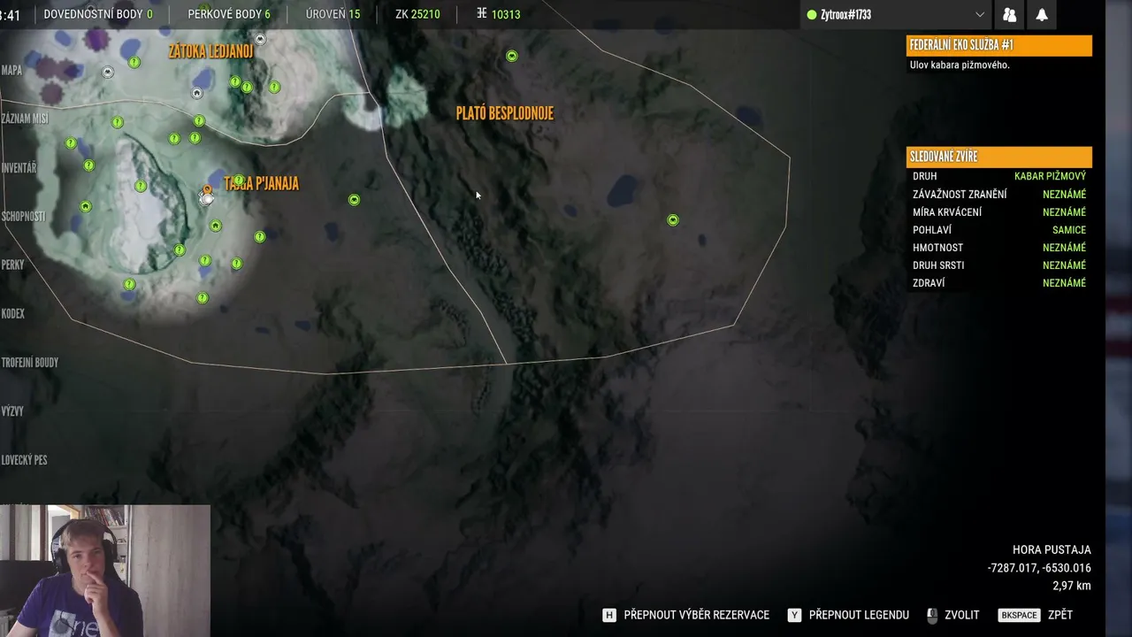Click question mark overlapping Tajga P'janaja label
1132x637 pixels.
(239, 180)
